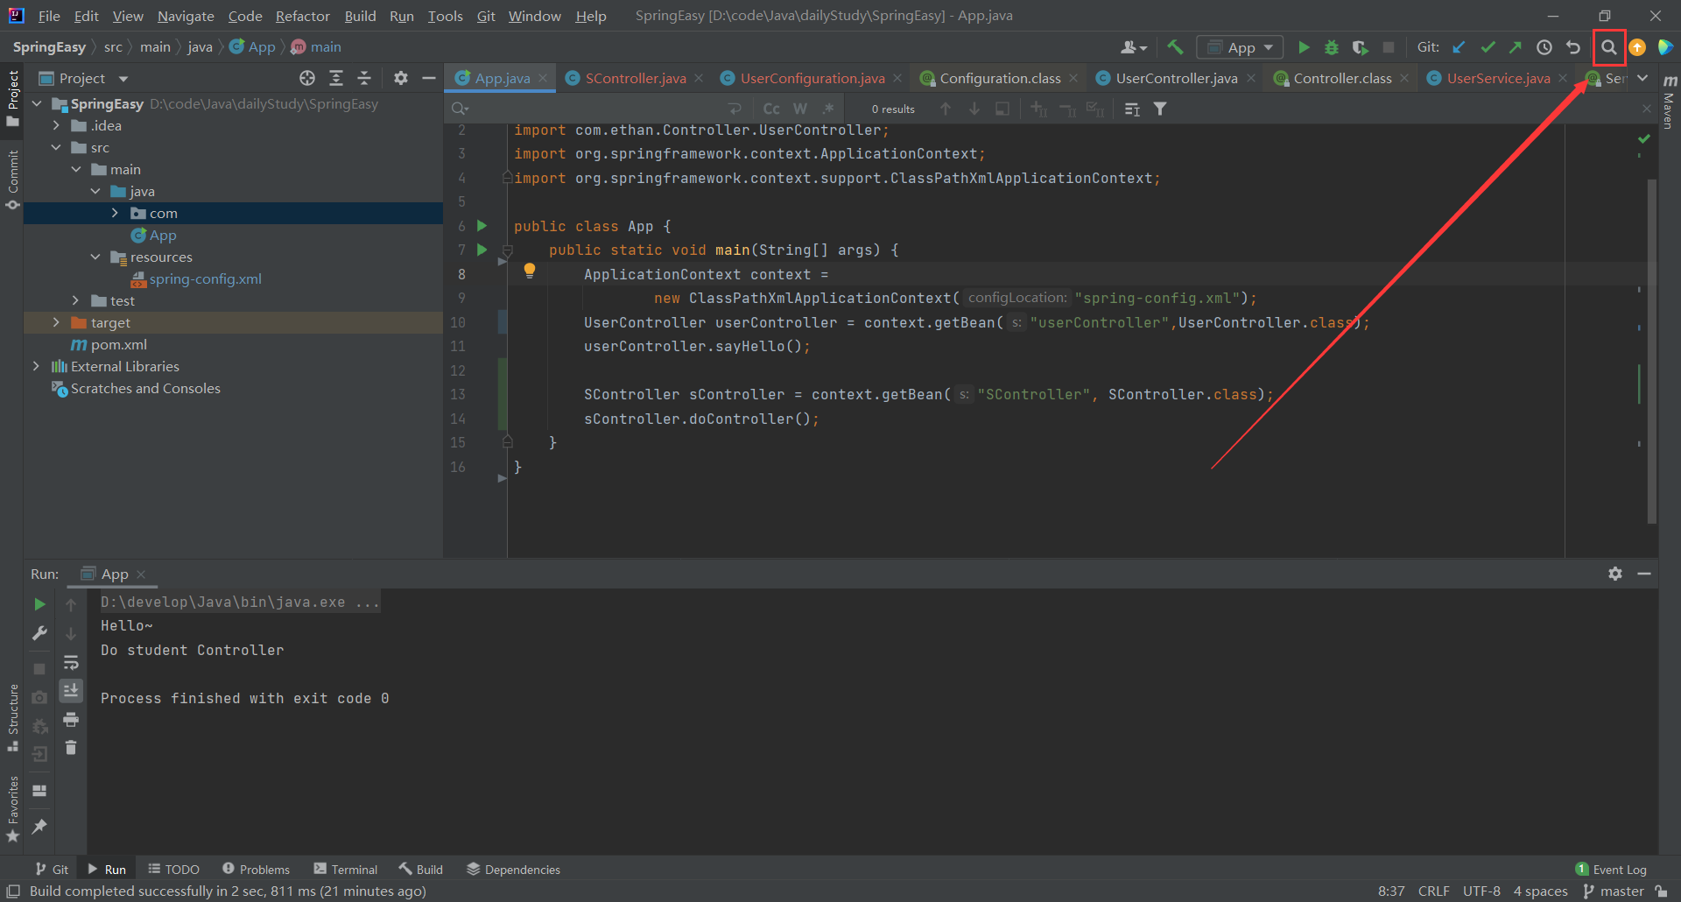This screenshot has height=902, width=1681.
Task: Expand the target folder
Action: click(x=56, y=322)
